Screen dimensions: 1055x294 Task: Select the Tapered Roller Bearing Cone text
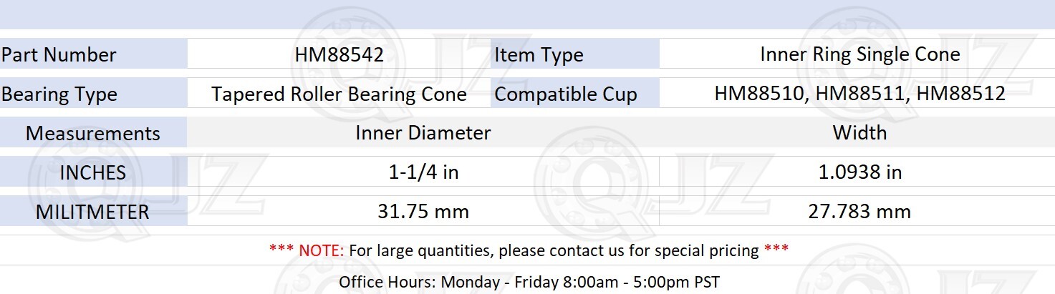coord(339,94)
